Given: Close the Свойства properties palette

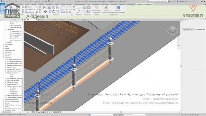Looking at the screenshot, I should point(205,20).
